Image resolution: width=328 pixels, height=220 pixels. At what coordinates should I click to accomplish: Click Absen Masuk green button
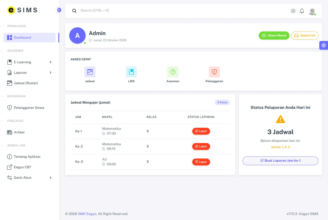point(274,35)
